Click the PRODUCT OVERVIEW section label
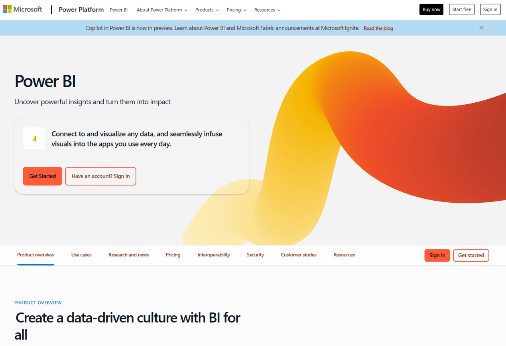The image size is (506, 346). (38, 303)
